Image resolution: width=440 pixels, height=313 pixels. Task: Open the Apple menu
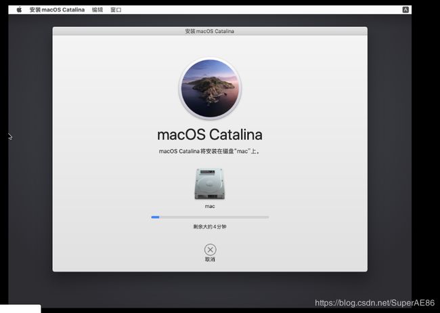(19, 10)
